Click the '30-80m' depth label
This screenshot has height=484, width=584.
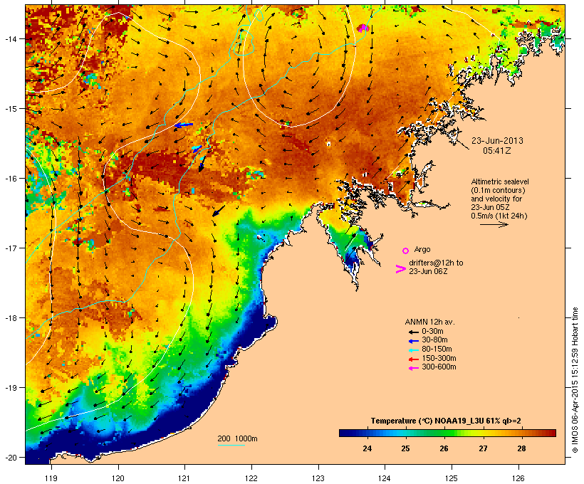[434, 340]
